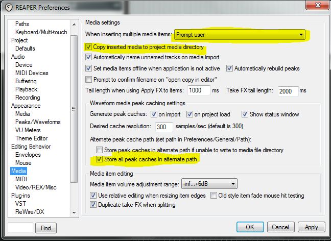
Task: Select Paths in the preferences tree
Action: (x=22, y=24)
